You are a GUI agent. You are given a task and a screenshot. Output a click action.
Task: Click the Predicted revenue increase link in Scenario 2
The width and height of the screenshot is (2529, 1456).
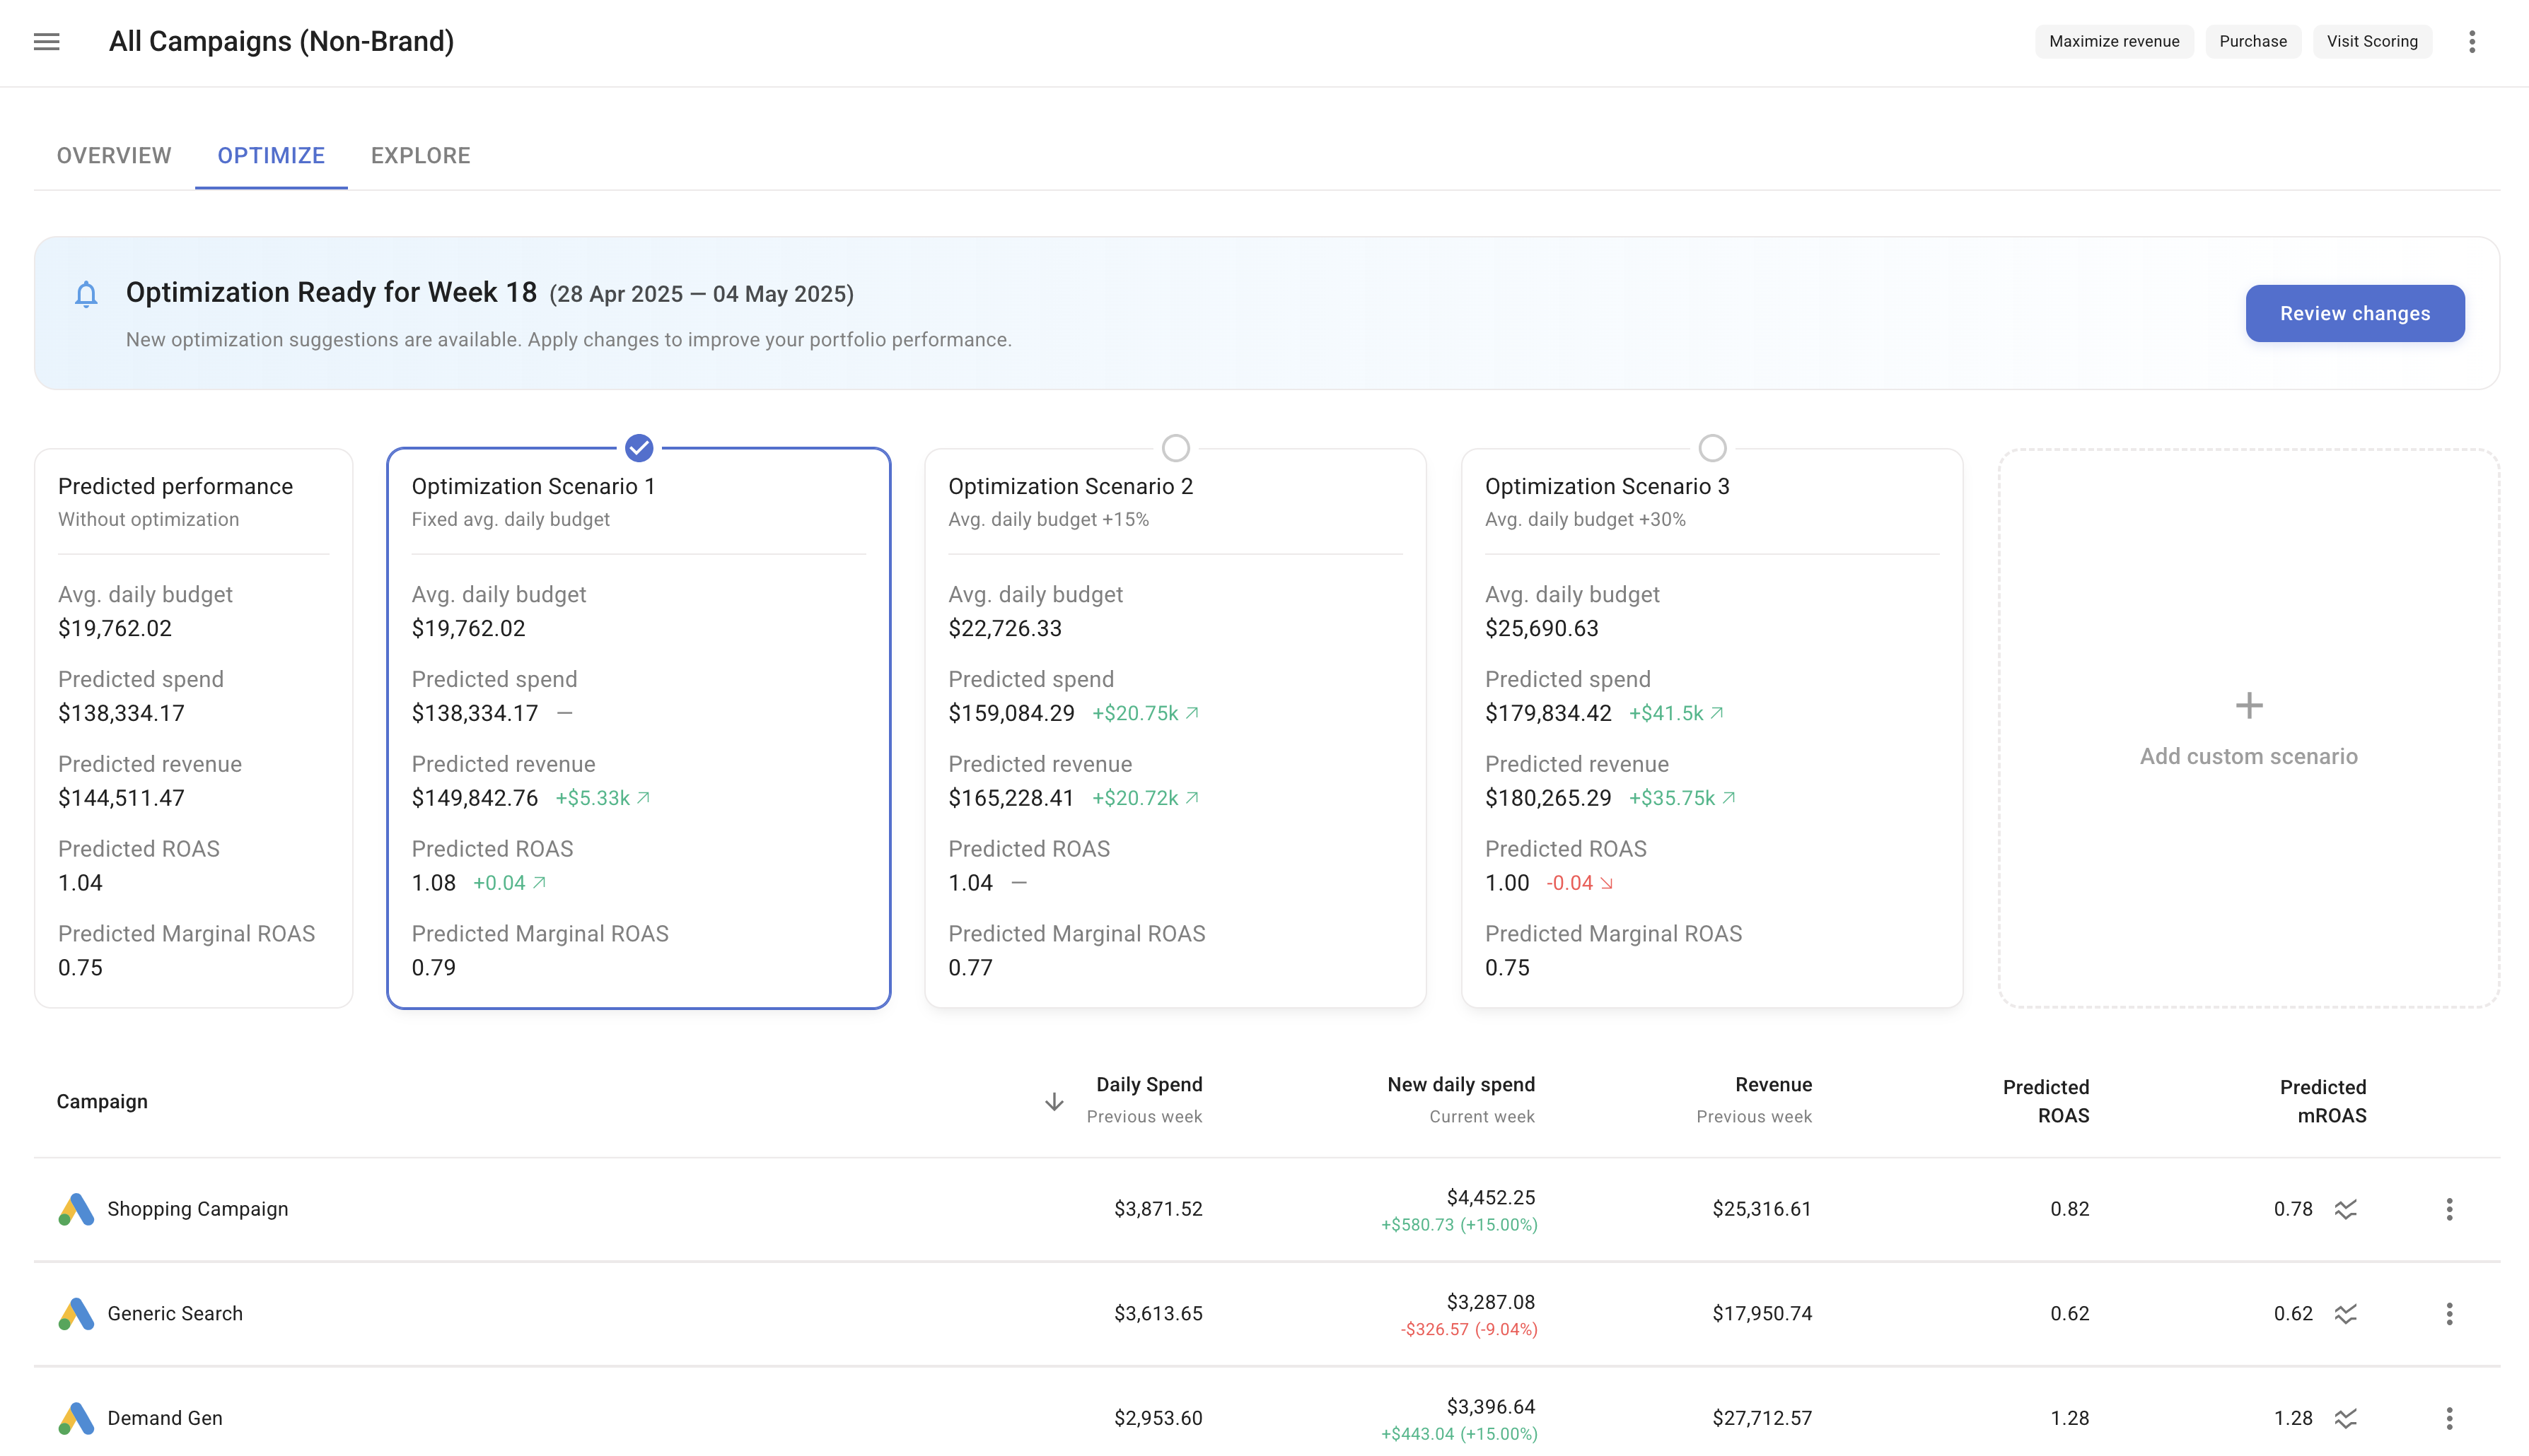[x=1146, y=797]
